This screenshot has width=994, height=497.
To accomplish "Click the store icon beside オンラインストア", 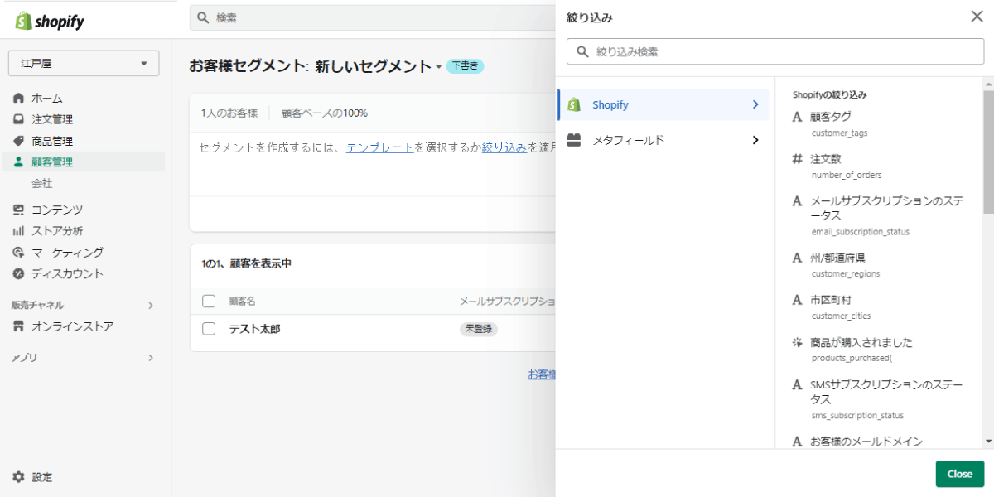I will point(18,326).
